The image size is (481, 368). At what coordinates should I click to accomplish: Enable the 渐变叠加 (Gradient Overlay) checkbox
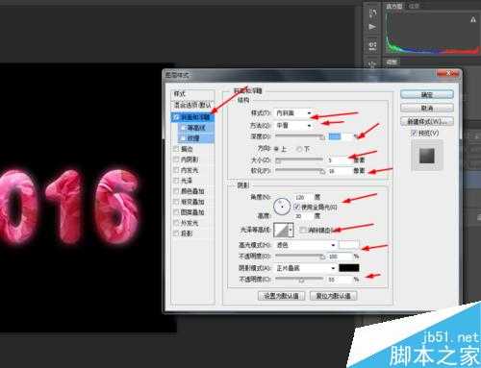pos(176,202)
